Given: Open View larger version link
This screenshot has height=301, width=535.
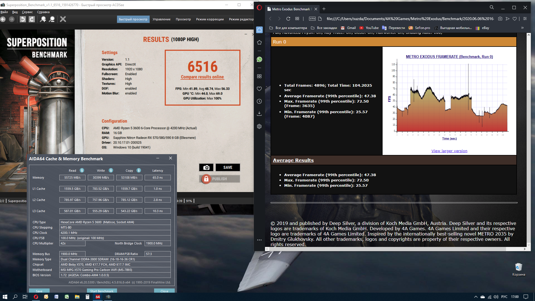Looking at the screenshot, I should 449,151.
